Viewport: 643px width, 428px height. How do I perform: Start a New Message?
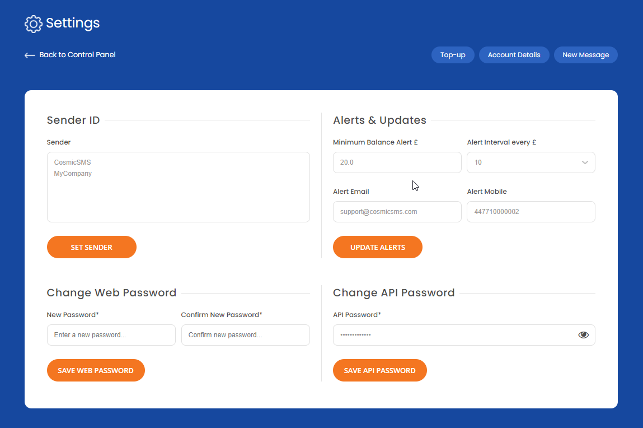585,55
